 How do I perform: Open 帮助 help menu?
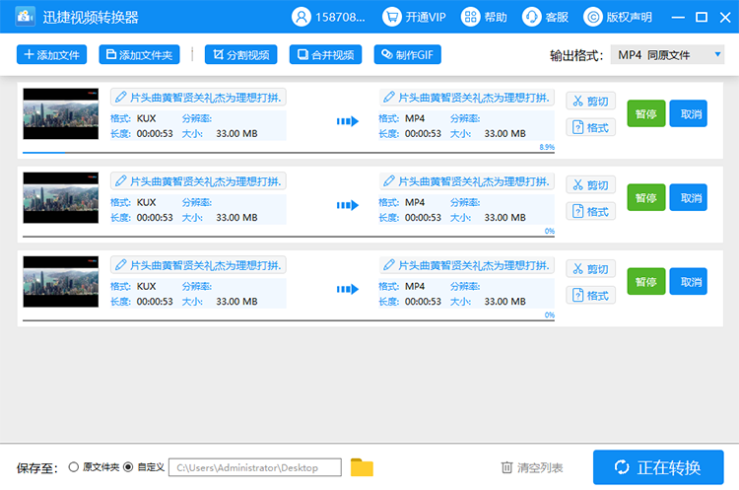[485, 18]
